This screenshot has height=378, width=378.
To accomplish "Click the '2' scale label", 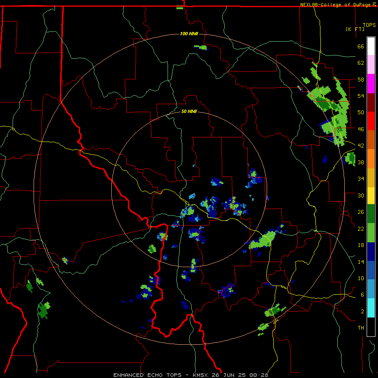I will 362,312.
